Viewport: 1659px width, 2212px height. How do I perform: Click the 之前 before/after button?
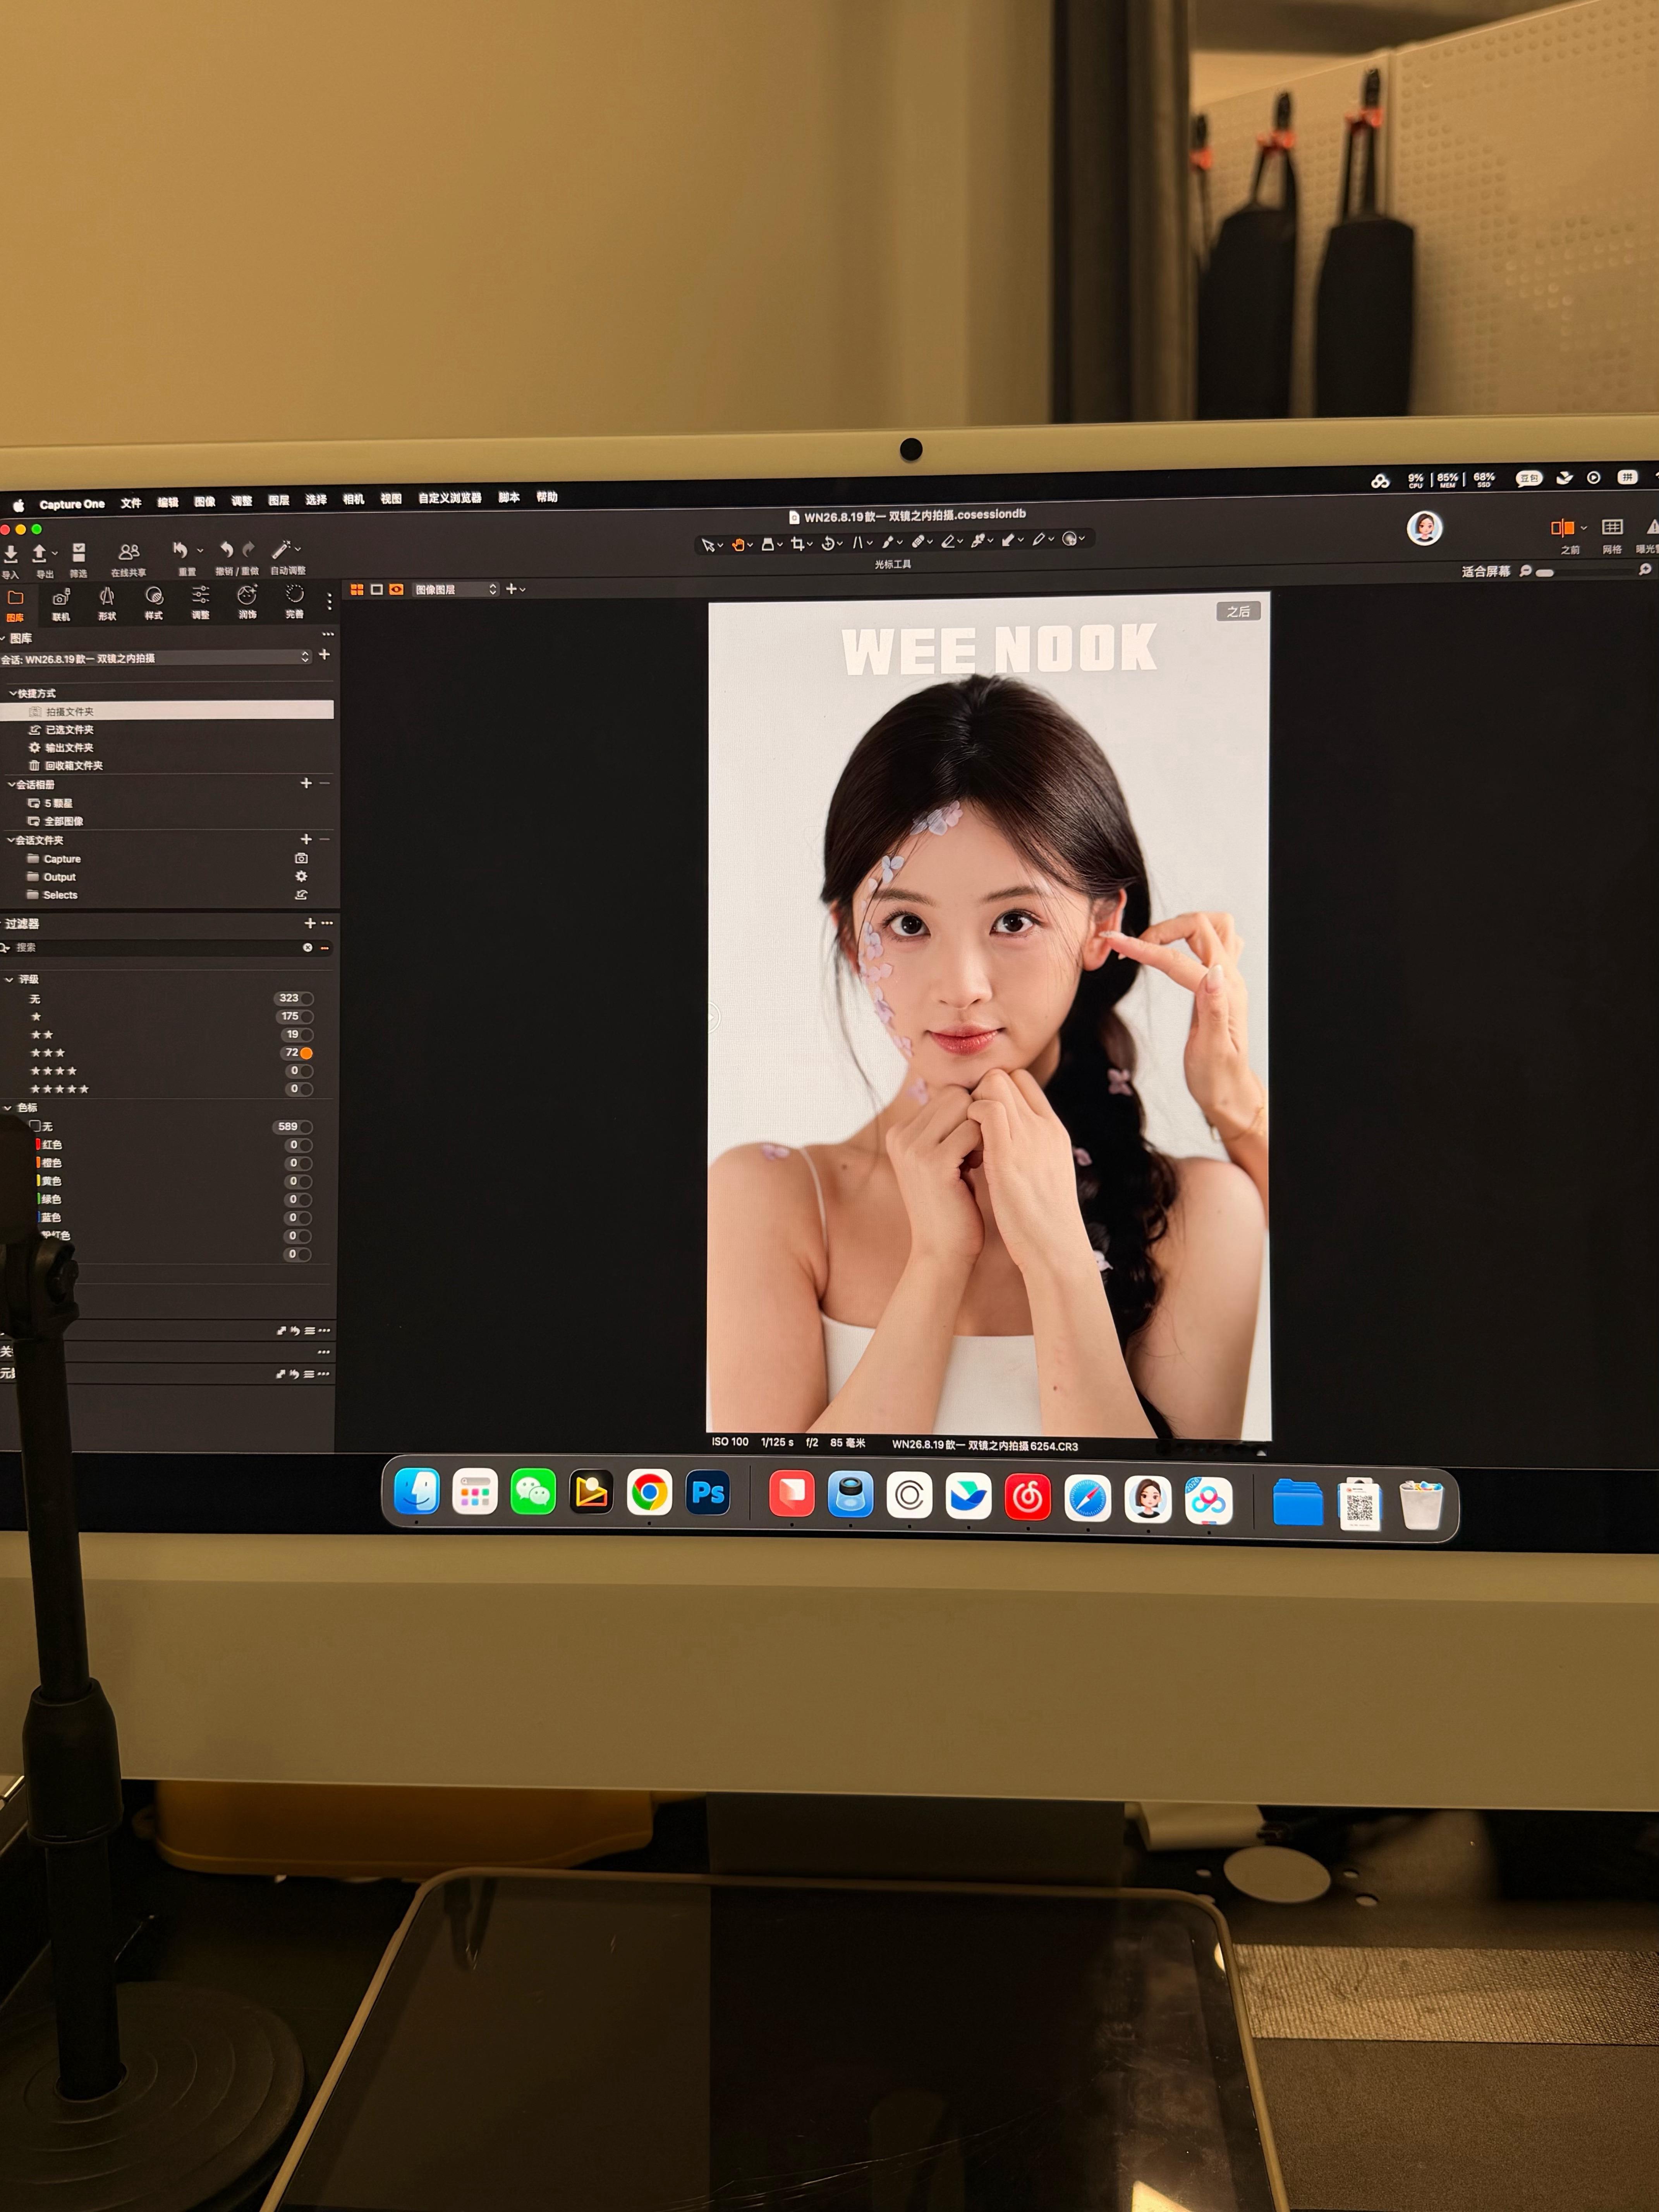pyautogui.click(x=1563, y=528)
